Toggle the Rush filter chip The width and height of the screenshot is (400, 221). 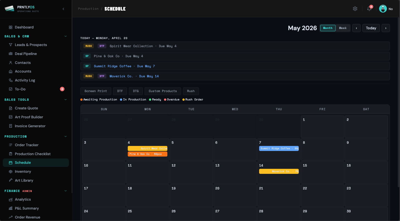click(191, 91)
